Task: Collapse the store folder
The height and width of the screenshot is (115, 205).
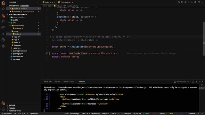Action: click(x=16, y=31)
